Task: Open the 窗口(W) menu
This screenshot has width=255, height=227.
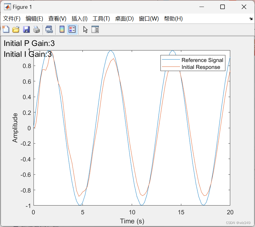Action: click(x=149, y=18)
